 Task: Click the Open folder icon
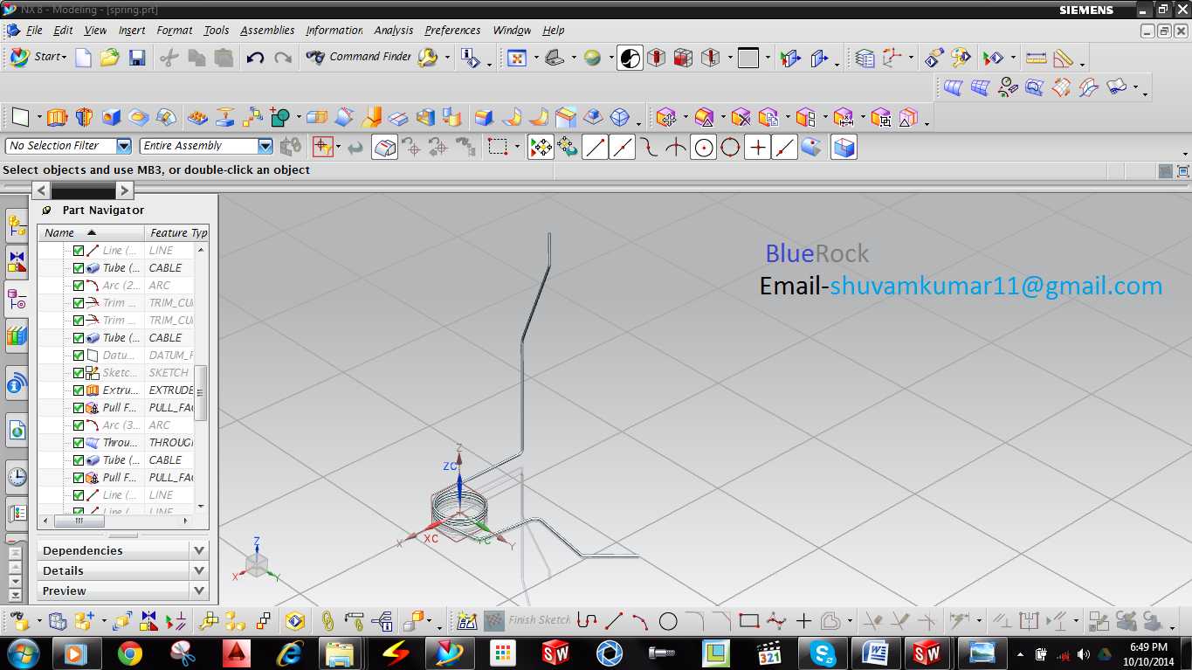click(x=110, y=58)
